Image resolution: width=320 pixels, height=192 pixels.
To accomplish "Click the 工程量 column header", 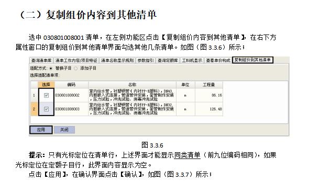I will point(209,85).
